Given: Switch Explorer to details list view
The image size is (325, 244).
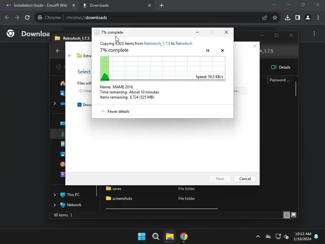Looking at the screenshot, I should coord(287,215).
